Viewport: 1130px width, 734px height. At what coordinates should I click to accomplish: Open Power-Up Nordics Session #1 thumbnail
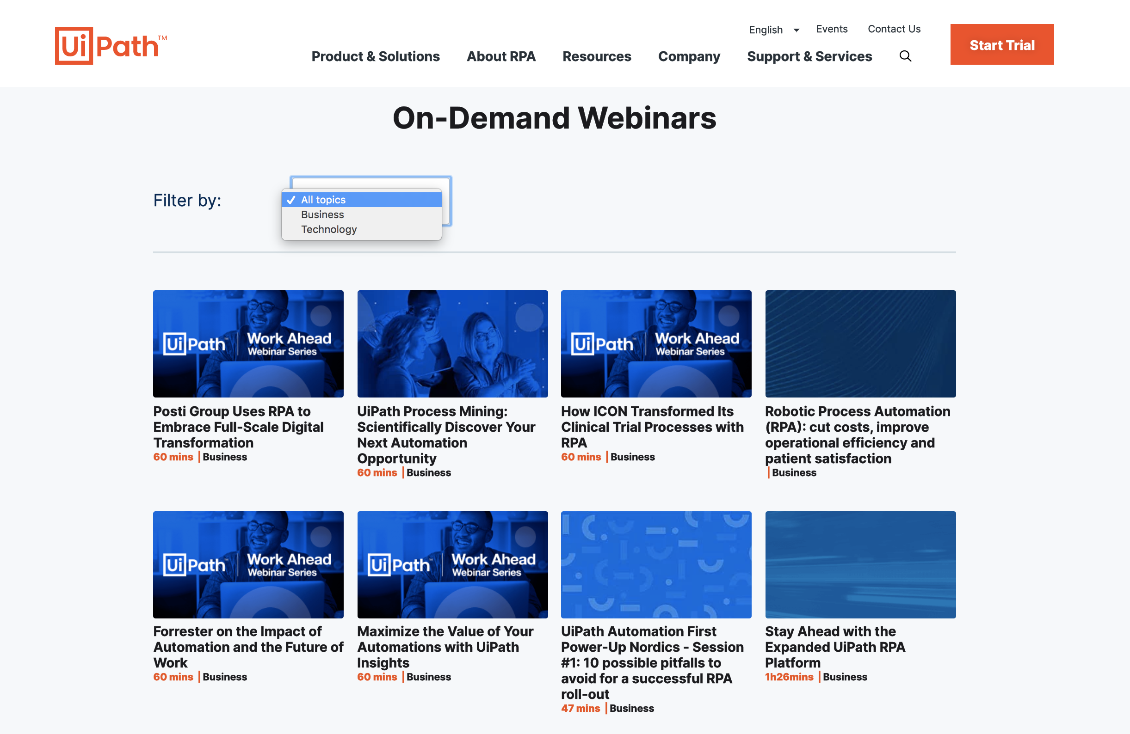(656, 565)
